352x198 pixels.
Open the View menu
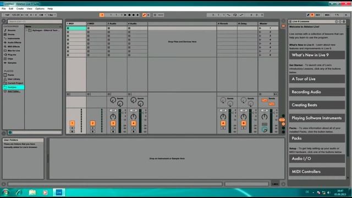click(29, 9)
